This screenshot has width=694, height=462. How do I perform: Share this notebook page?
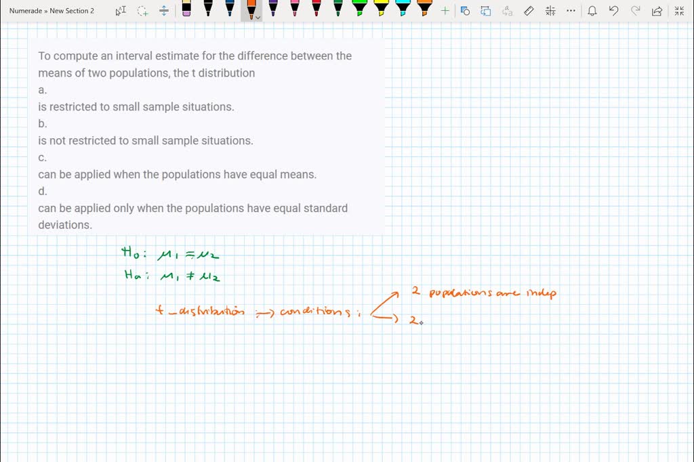pos(657,11)
